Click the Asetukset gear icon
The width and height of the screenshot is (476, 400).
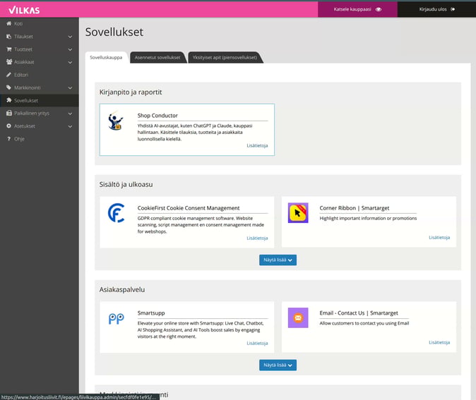pos(8,126)
